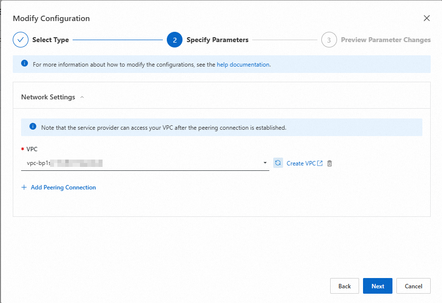The height and width of the screenshot is (303, 442).
Task: Click the peering connection note text
Action: coord(164,128)
